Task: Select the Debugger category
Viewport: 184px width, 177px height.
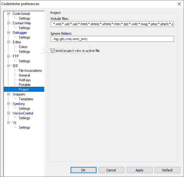Action: point(20,33)
